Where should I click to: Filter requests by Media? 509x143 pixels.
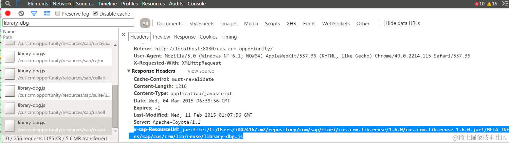click(251, 23)
